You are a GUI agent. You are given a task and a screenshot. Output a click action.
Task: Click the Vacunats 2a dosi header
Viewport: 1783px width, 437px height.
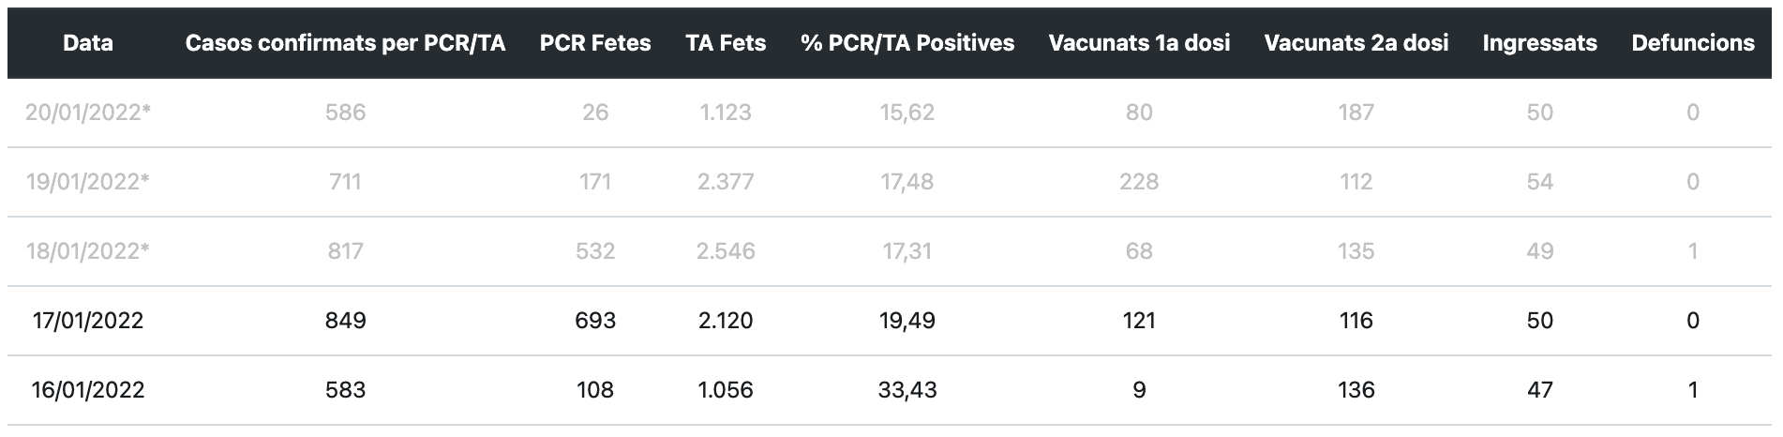click(1356, 43)
